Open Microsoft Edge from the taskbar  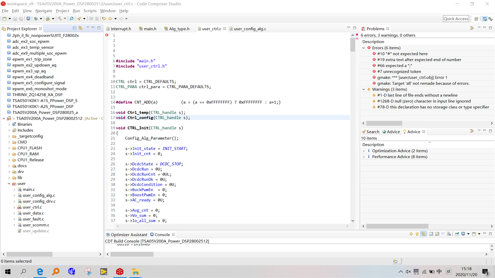40,272
